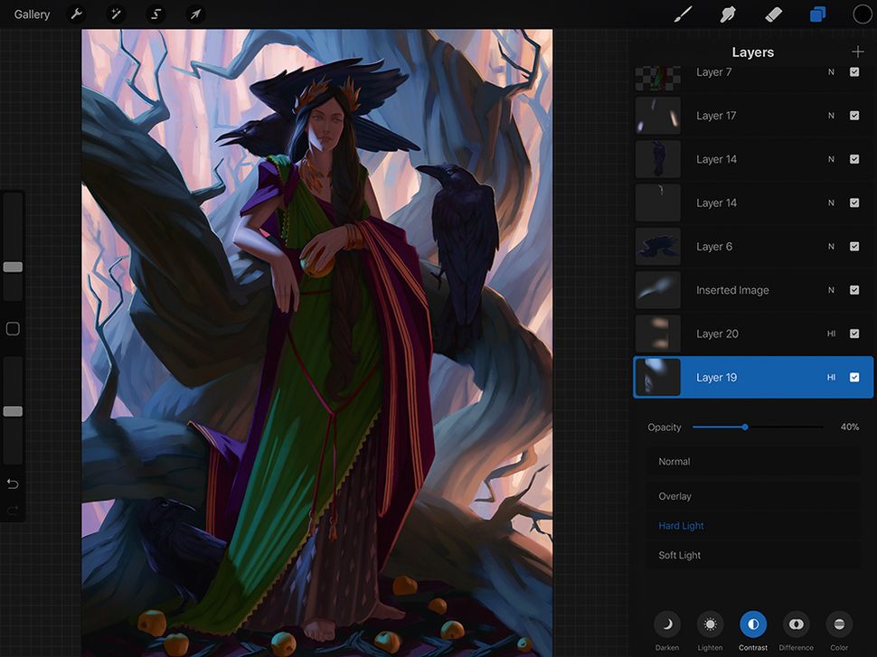Select the Transform arrow tool

[194, 14]
